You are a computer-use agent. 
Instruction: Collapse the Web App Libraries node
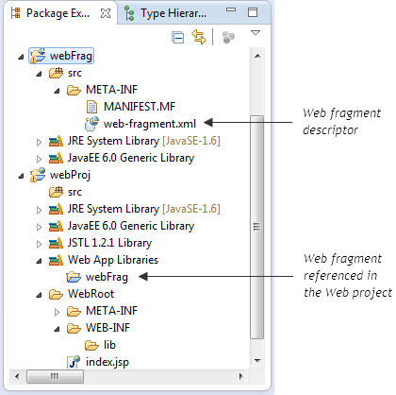(x=39, y=261)
